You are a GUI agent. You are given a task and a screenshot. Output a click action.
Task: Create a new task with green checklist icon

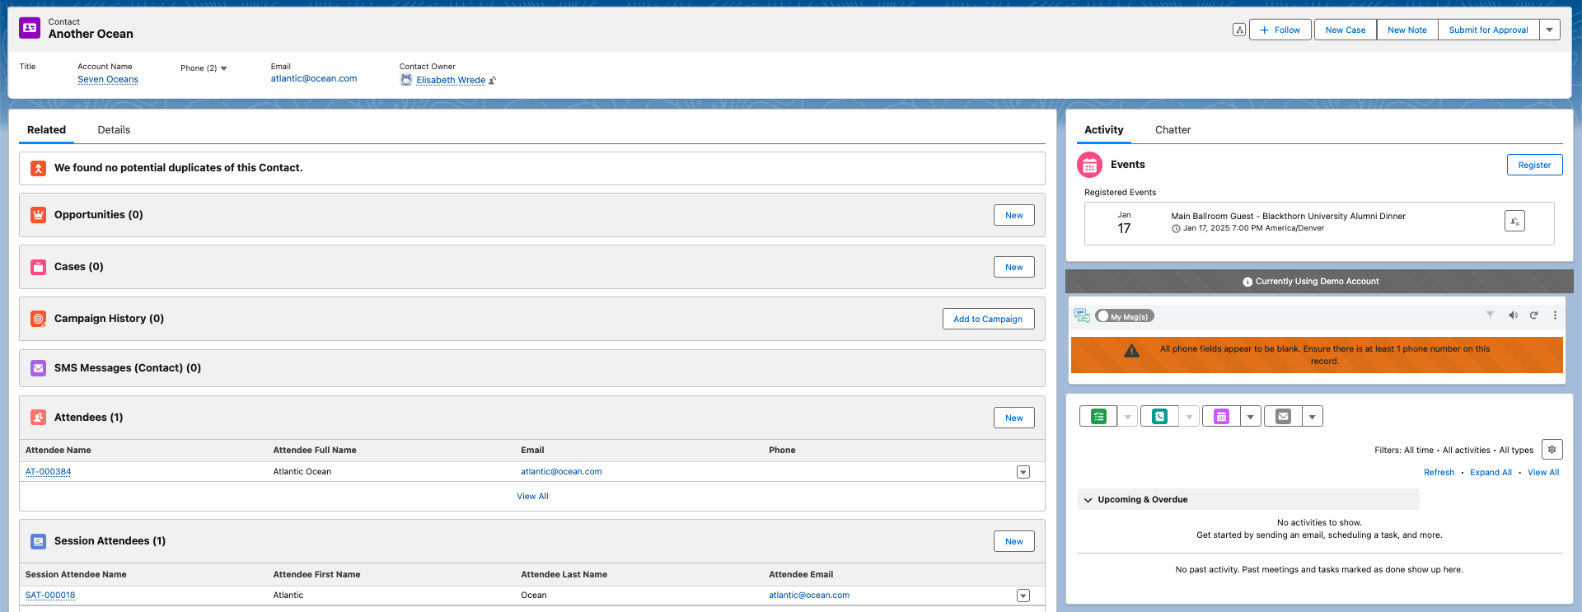pos(1098,417)
